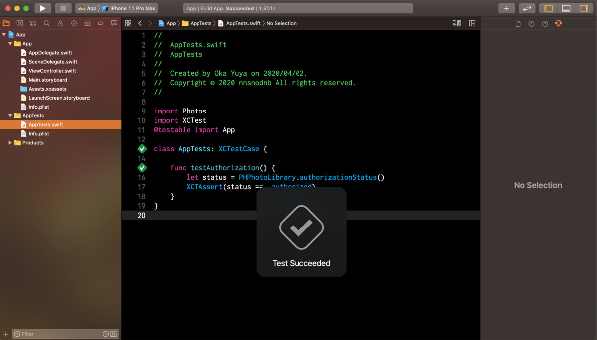Open the App scheme selector
Viewport: 597px width, 340px height.
[87, 8]
